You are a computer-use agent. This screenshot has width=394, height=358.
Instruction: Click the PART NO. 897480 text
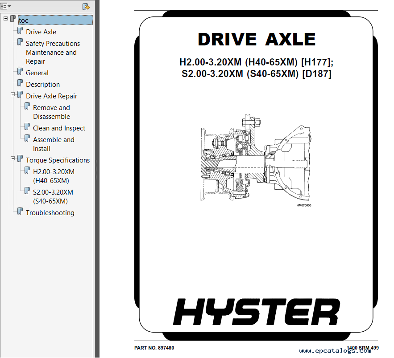(154, 348)
